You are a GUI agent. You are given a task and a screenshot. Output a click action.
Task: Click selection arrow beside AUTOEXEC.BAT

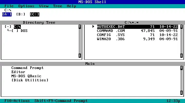point(93,27)
